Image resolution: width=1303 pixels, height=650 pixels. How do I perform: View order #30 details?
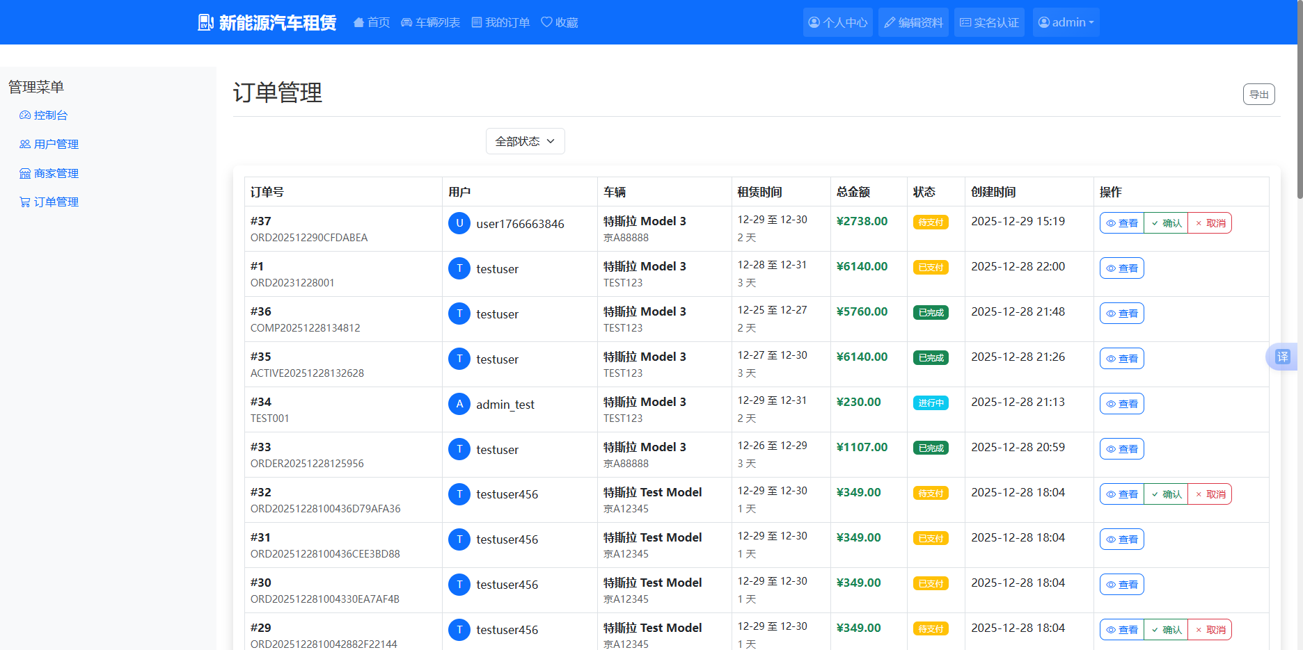point(1122,585)
